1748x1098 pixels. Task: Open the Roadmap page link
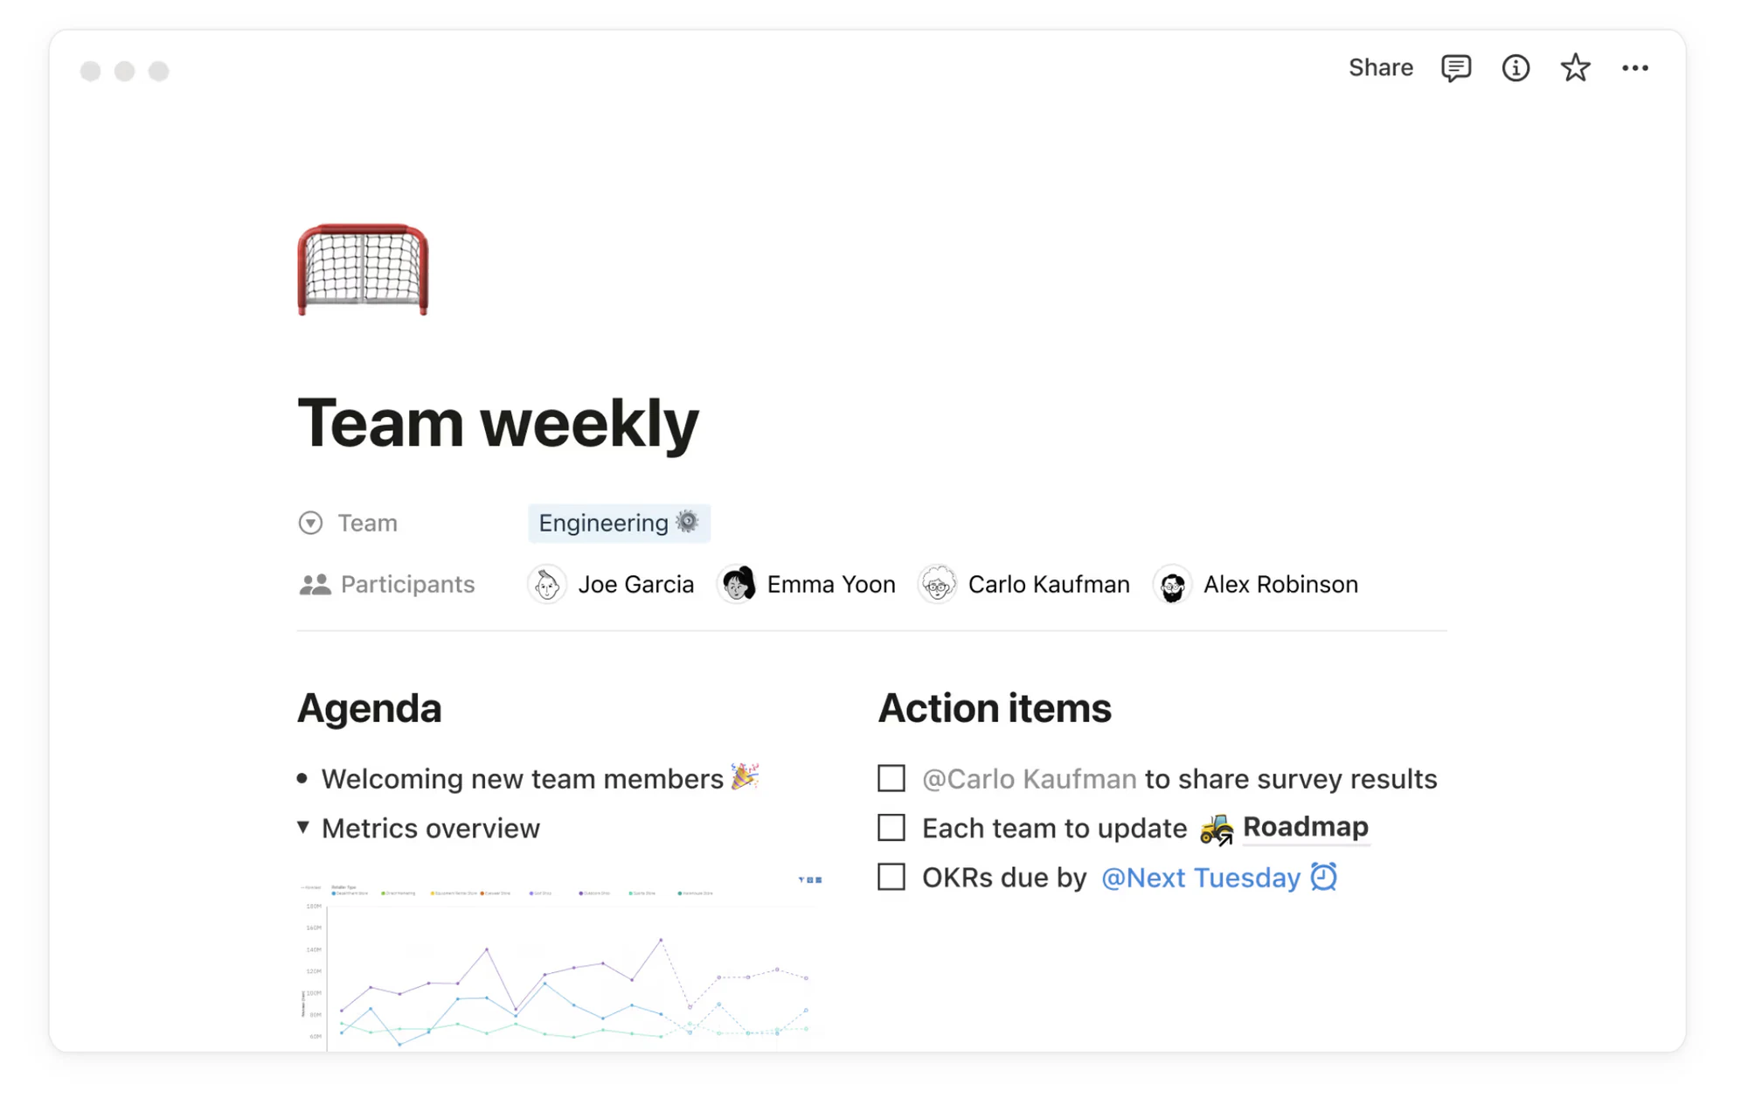point(1305,826)
